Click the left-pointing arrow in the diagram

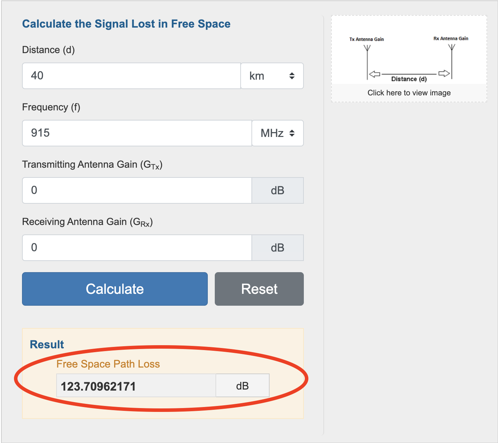pos(375,74)
